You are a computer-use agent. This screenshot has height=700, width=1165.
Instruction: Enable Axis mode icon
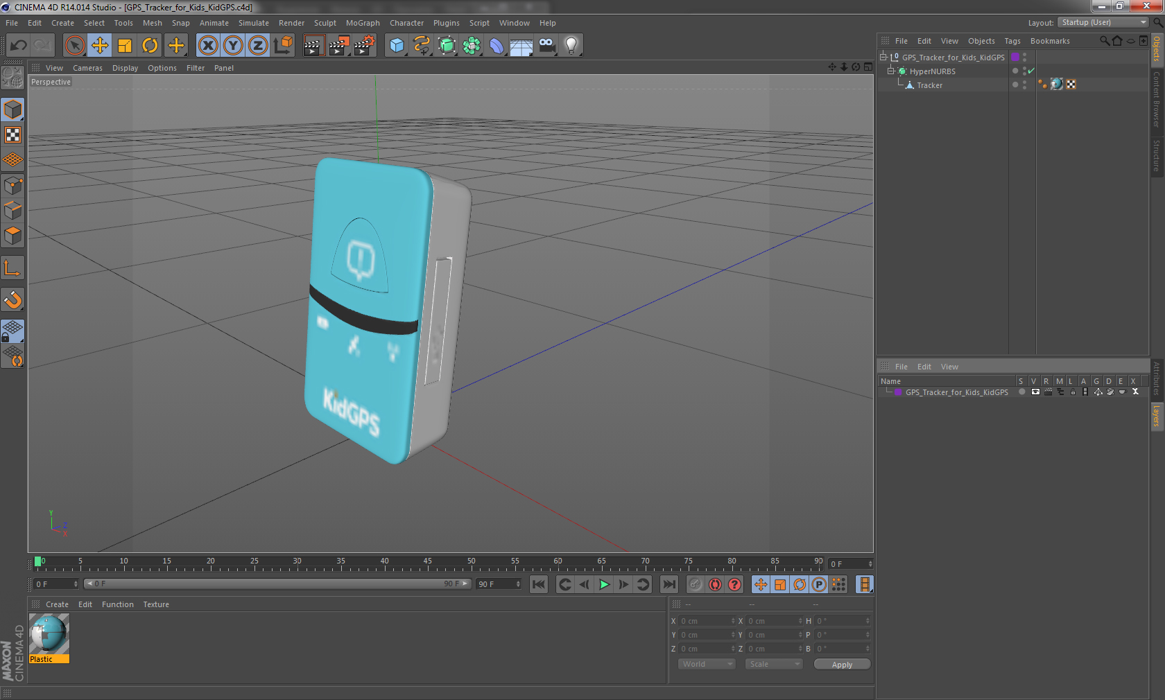pos(13,268)
